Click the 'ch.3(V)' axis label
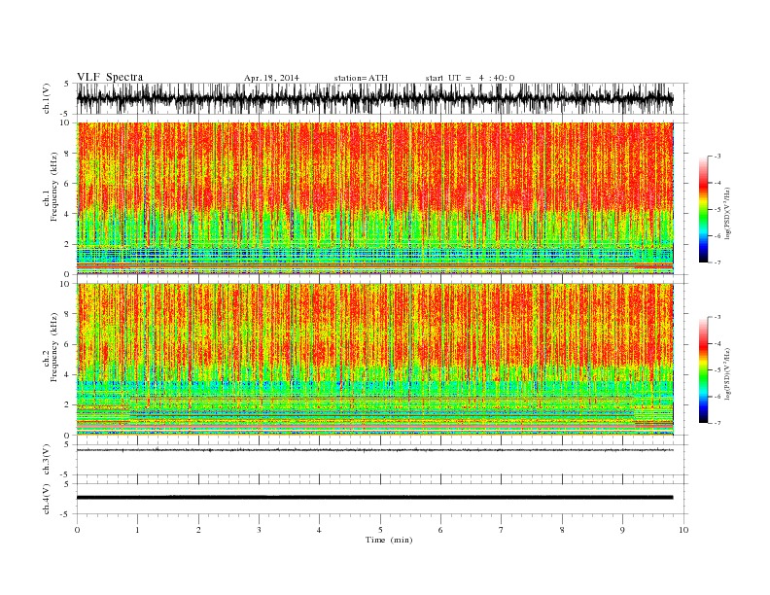 (46, 460)
